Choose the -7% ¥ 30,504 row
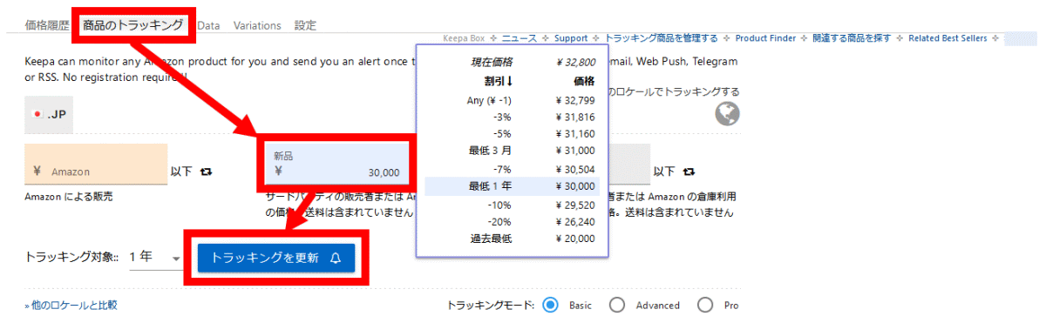The width and height of the screenshot is (1046, 323). pyautogui.click(x=512, y=169)
